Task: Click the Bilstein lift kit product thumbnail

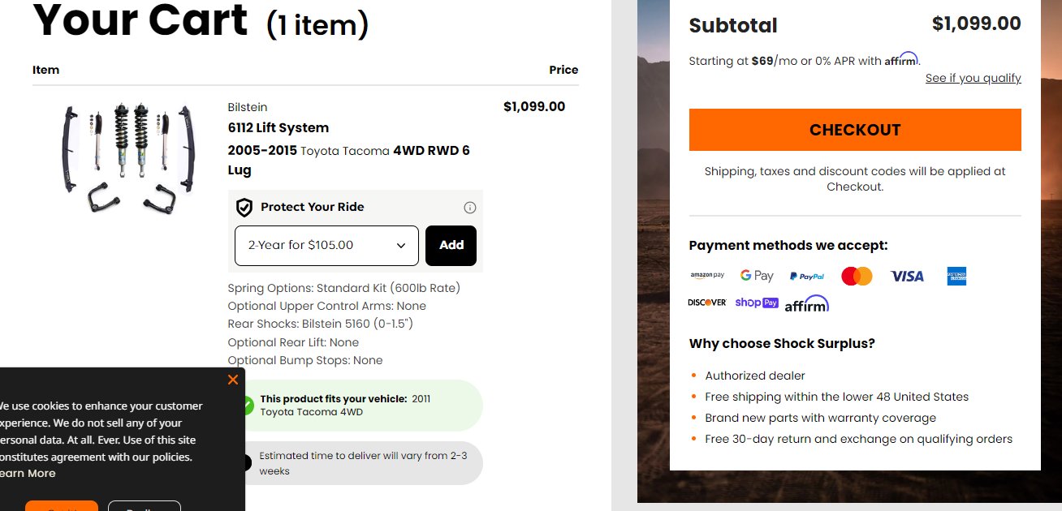Action: point(130,158)
